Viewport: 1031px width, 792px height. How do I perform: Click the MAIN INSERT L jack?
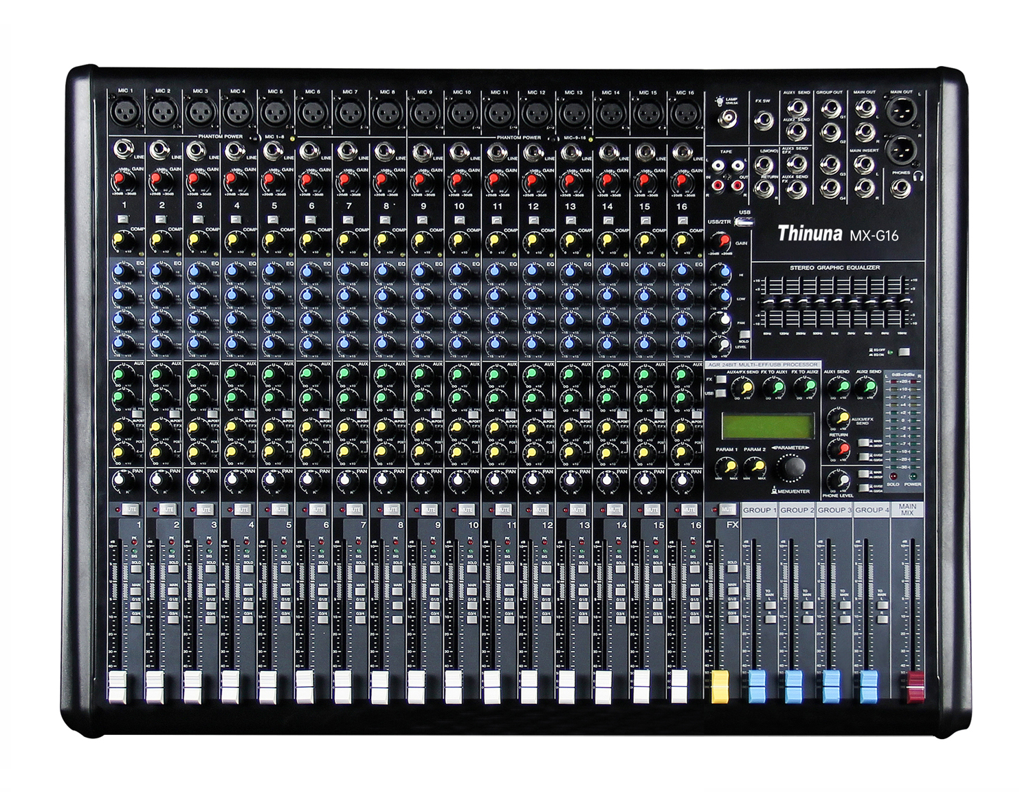(864, 164)
